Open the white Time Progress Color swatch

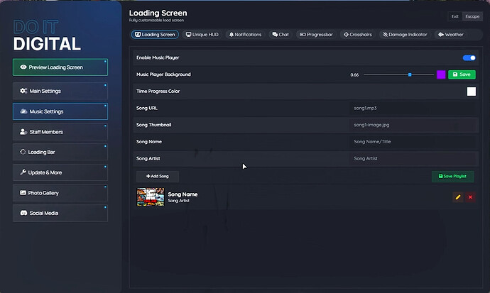[x=472, y=92]
